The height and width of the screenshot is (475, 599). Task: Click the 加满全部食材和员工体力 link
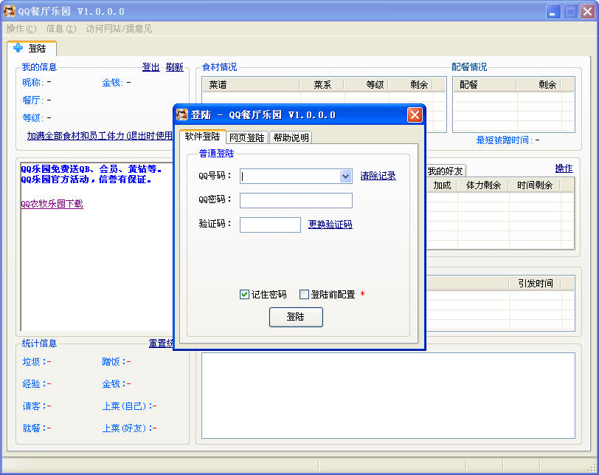click(100, 136)
